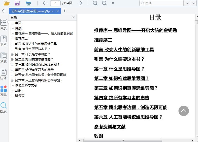Open page link 第一章 什么是思维导图？
Screen dimensions: 198x142
click(119, 69)
